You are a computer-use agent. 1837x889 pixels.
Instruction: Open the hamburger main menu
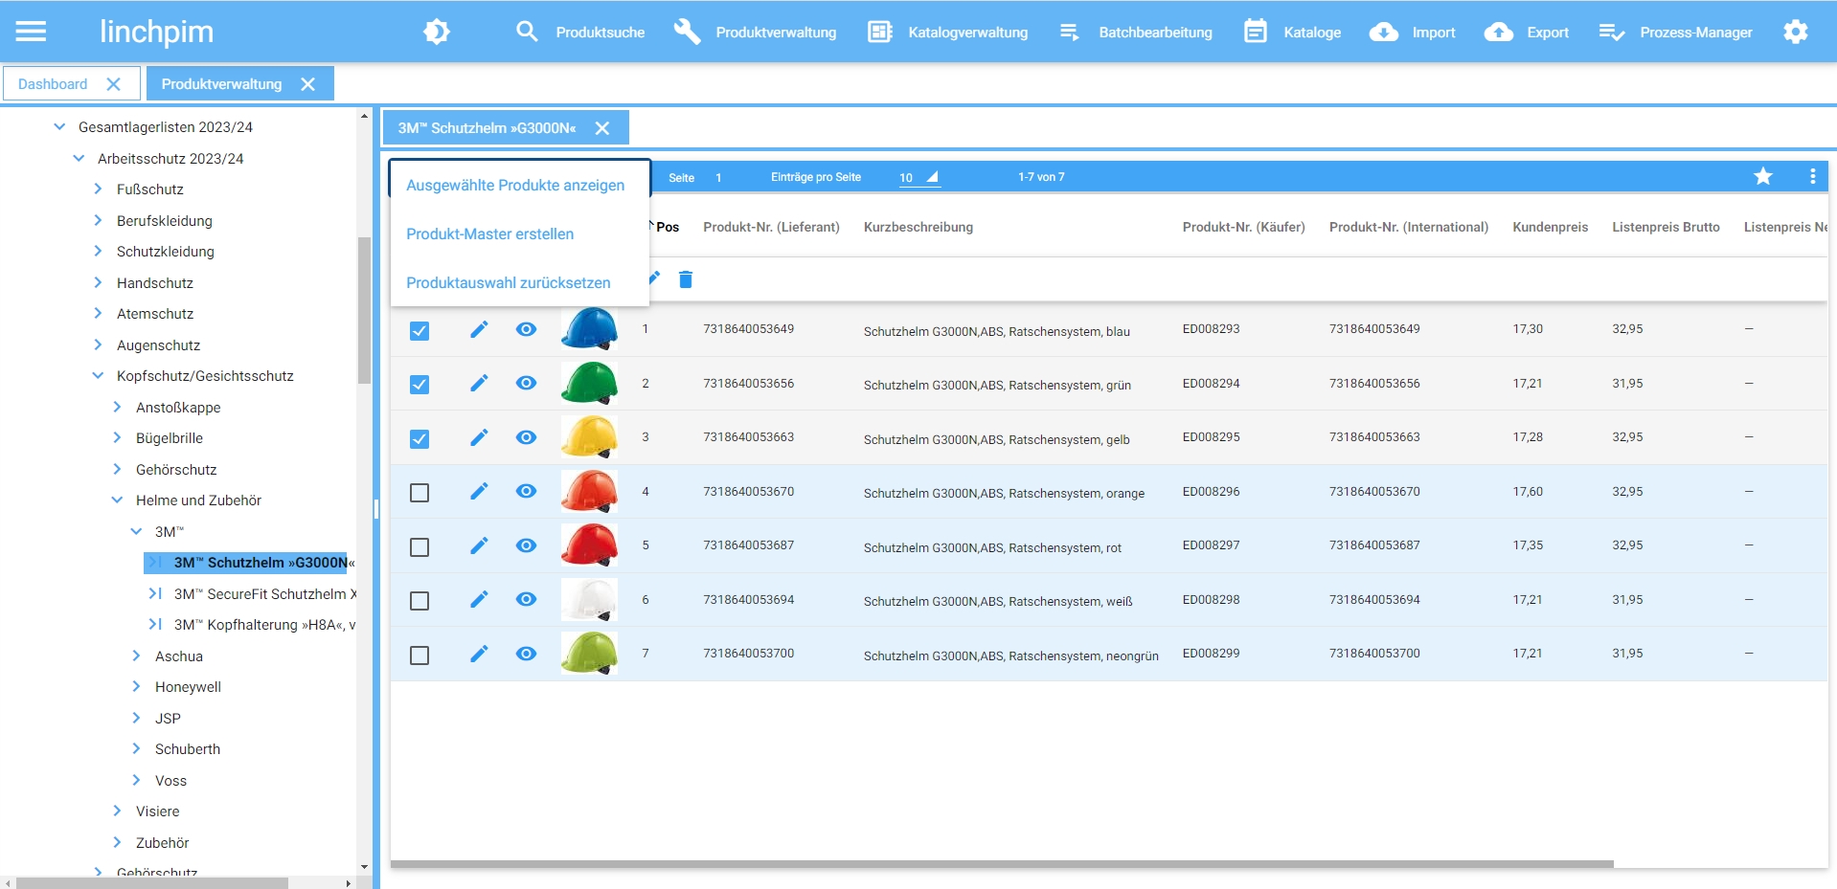click(31, 32)
